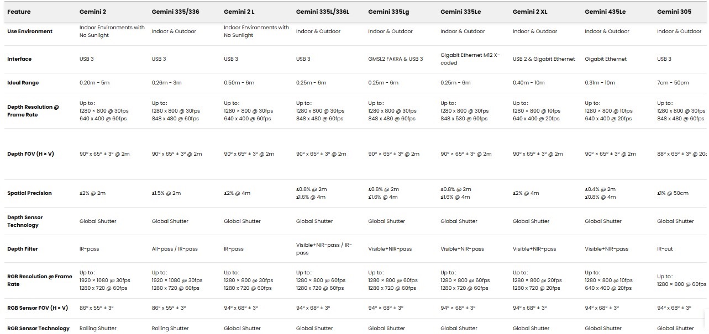Click the Depth Sensor Technology row label
Screen dimensions: 709x334
(25, 221)
